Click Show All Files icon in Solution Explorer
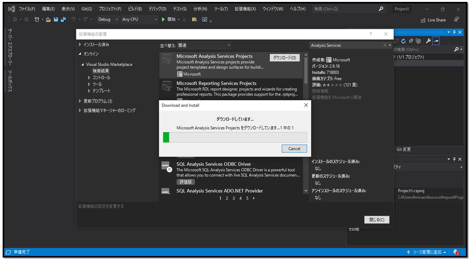This screenshot has height=259, width=469. [x=418, y=41]
